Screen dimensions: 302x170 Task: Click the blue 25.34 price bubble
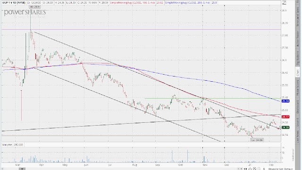[x=285, y=101]
